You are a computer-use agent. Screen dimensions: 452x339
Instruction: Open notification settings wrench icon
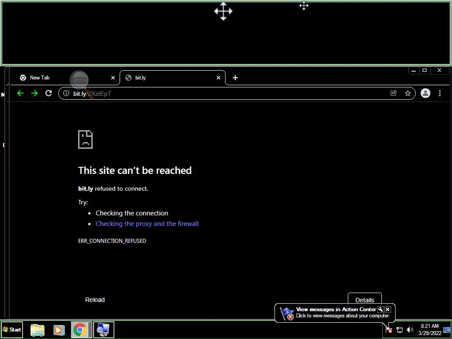(x=380, y=309)
